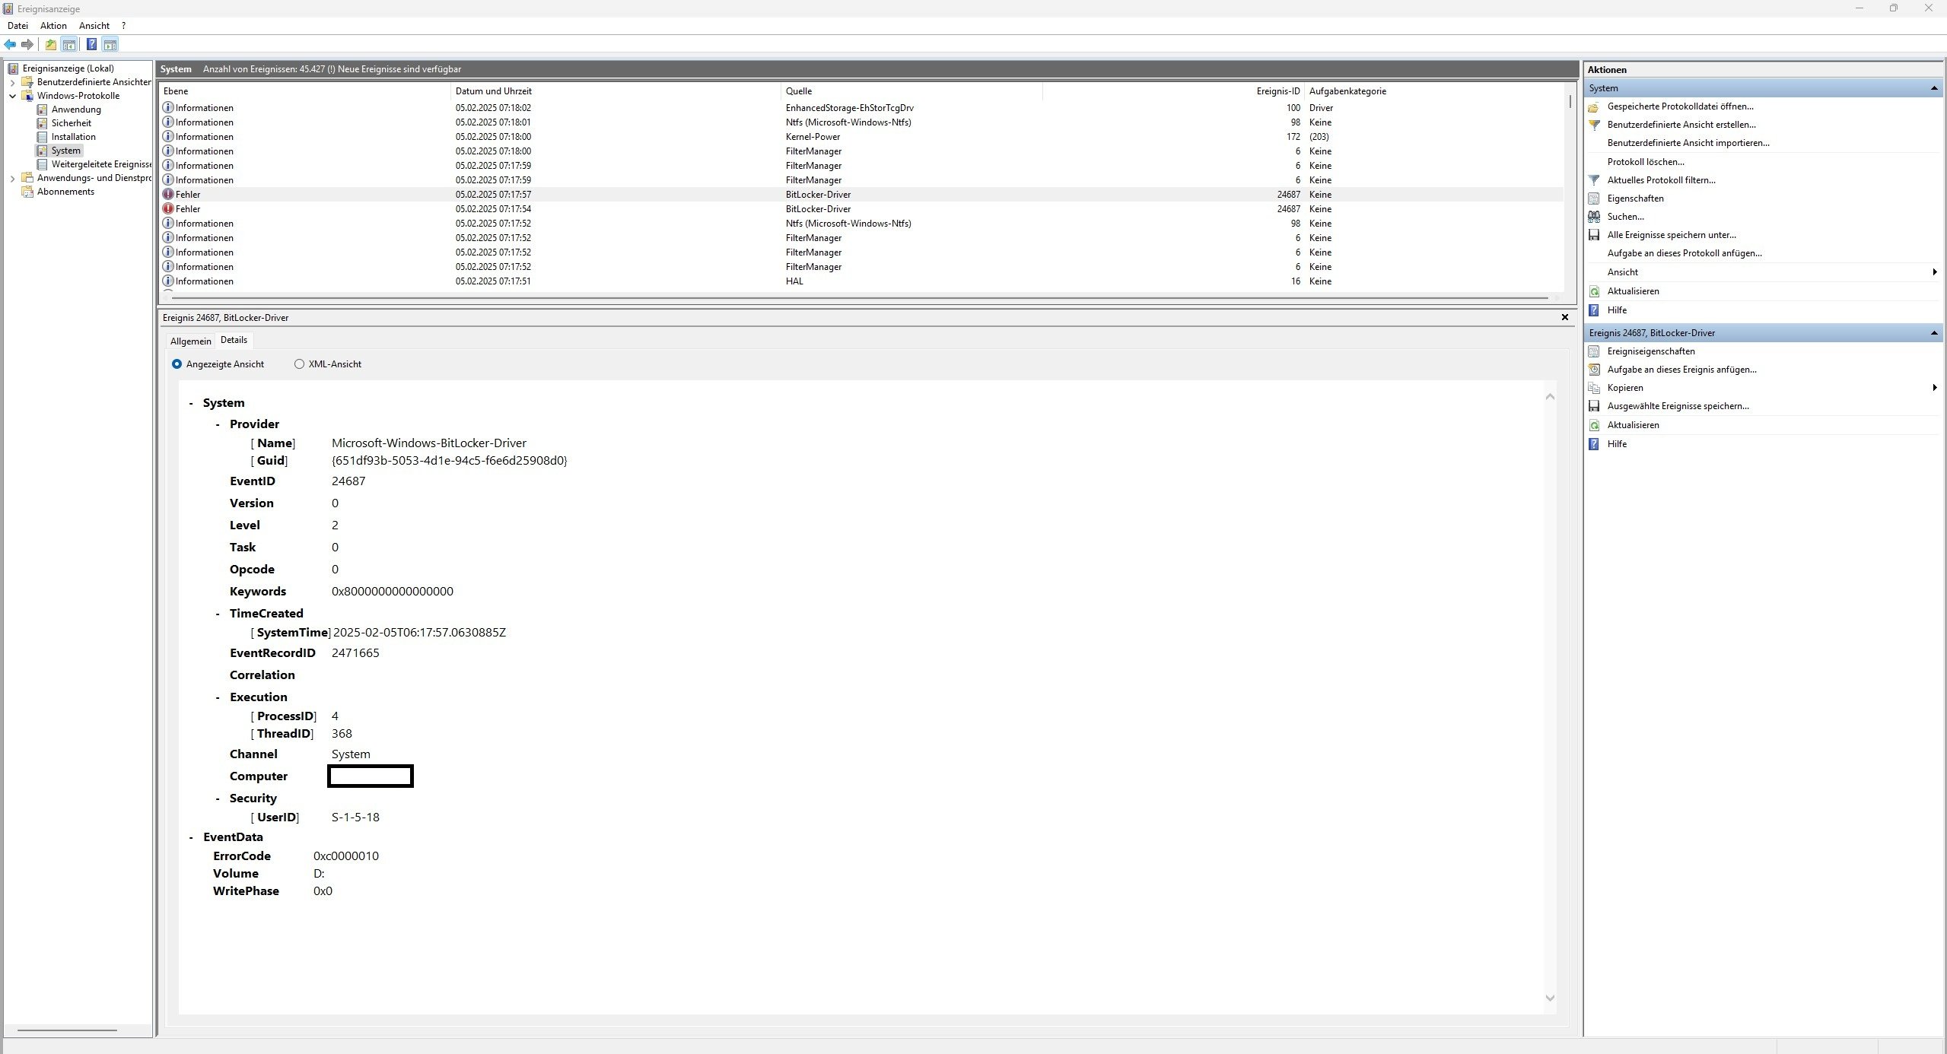Click the blue back arrow toolbar icon
Screen dimensions: 1947x1054
[10, 45]
